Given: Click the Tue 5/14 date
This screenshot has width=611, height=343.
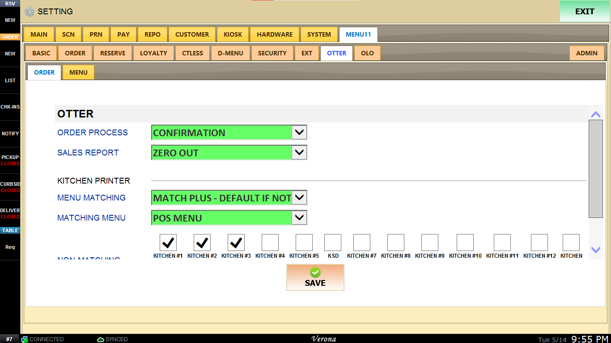Looking at the screenshot, I should point(552,340).
